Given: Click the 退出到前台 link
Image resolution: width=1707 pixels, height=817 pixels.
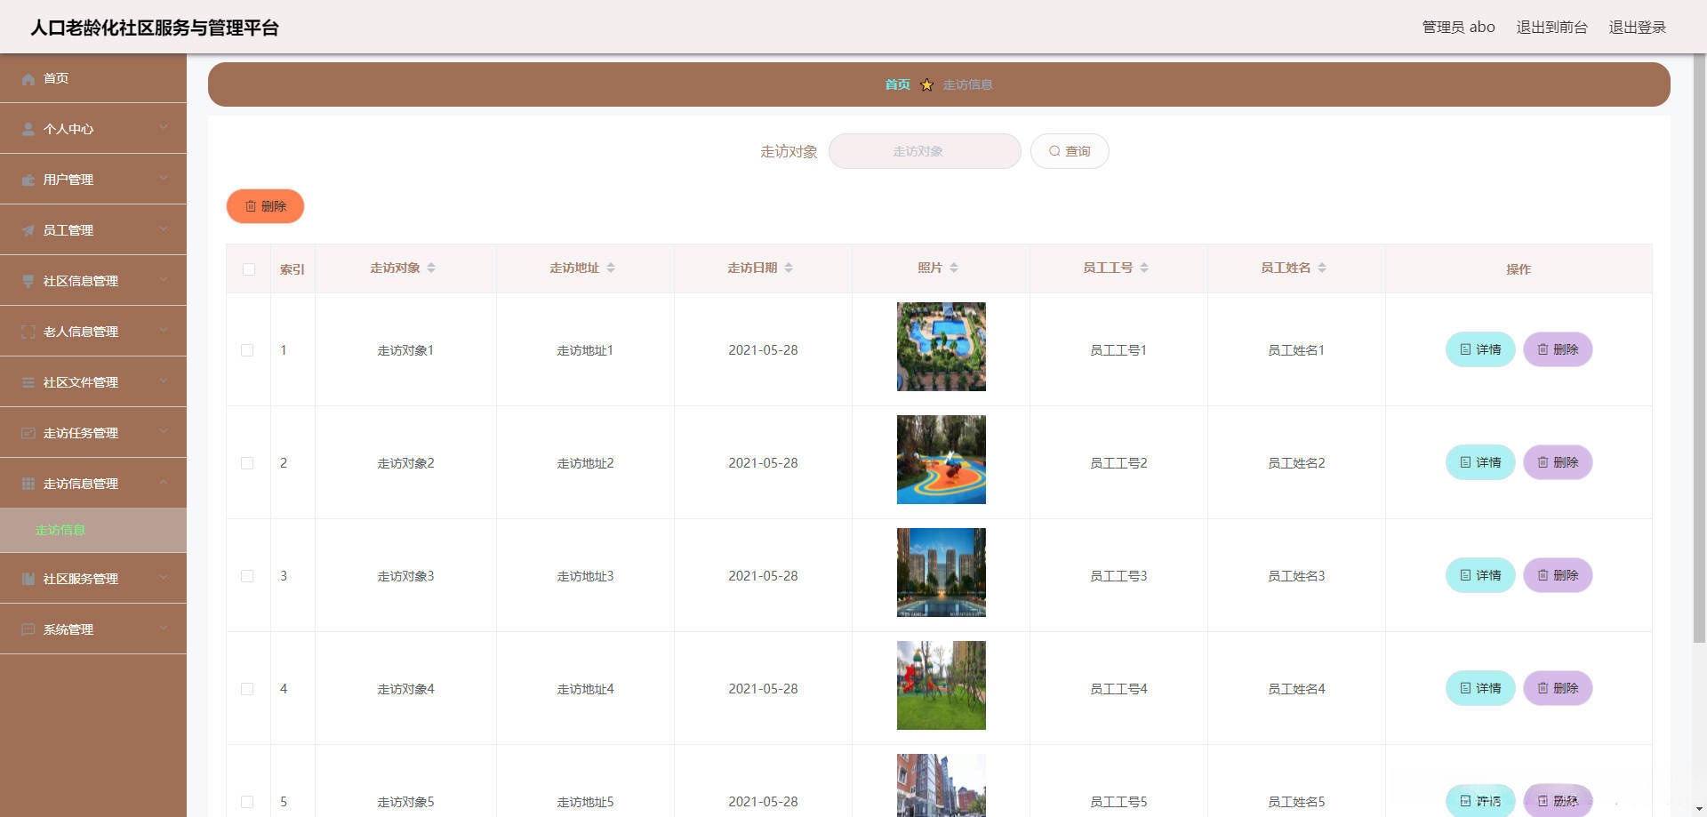Looking at the screenshot, I should point(1551,28).
